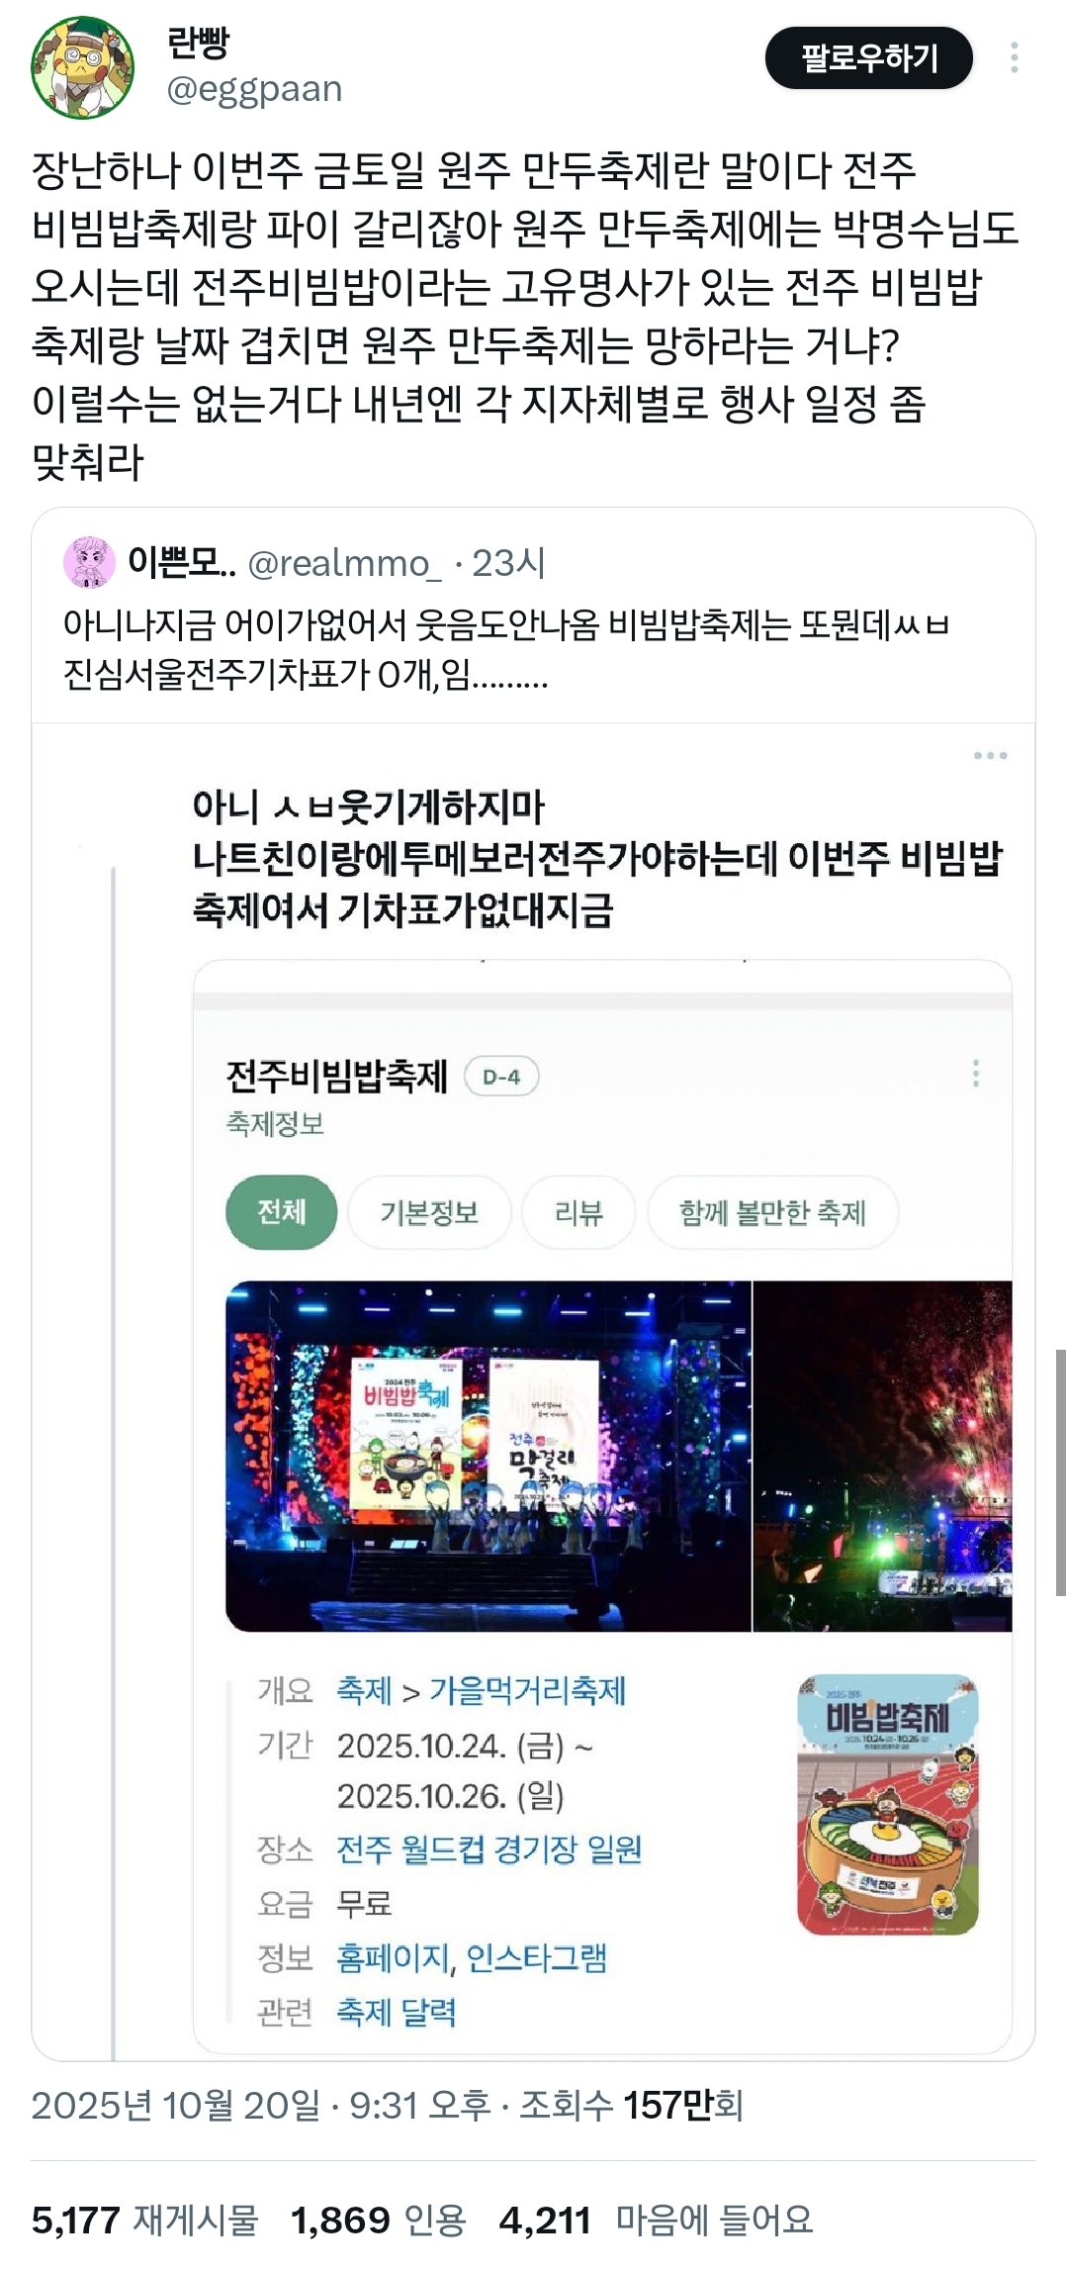The image size is (1066, 2271).
Task: Open the 인스타그램 link
Action: 536,1956
